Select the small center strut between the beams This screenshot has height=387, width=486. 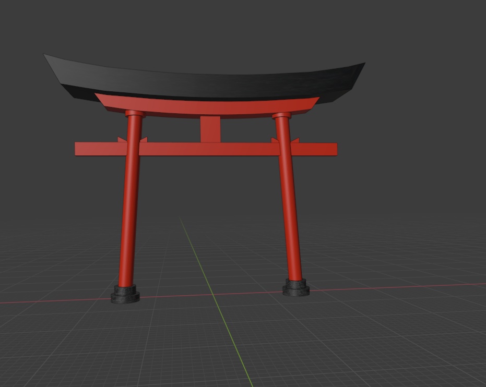pyautogui.click(x=210, y=129)
